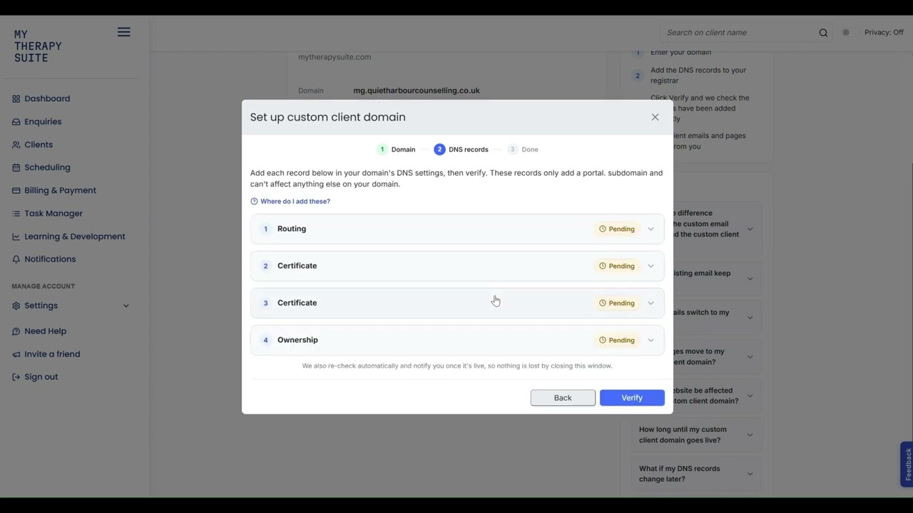Click Pending status on Routing row
Viewport: 913px width, 513px height.
point(616,229)
